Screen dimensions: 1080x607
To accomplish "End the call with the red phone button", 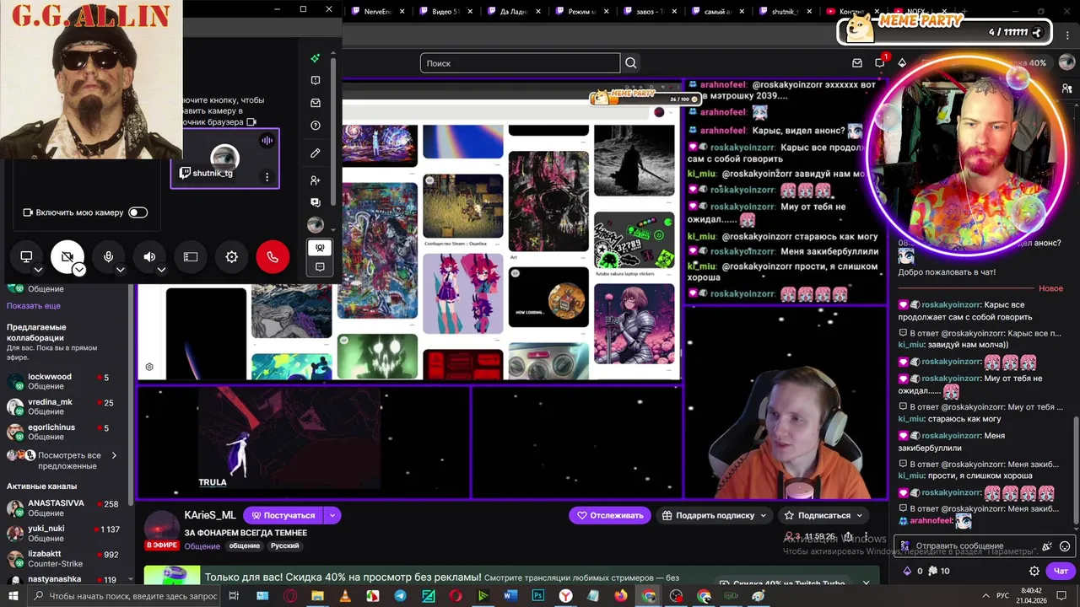I will [x=273, y=256].
